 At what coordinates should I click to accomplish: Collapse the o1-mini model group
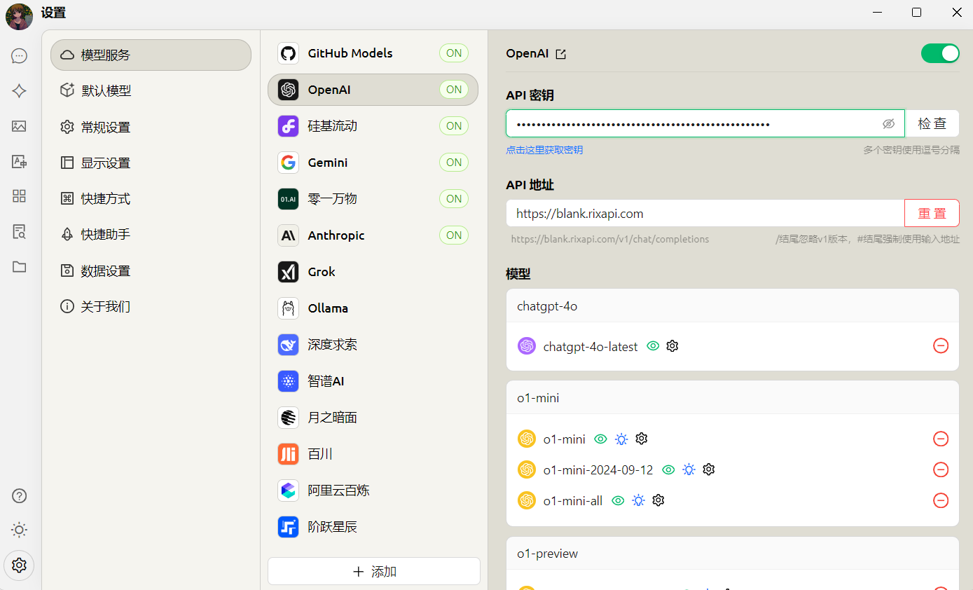click(732, 397)
